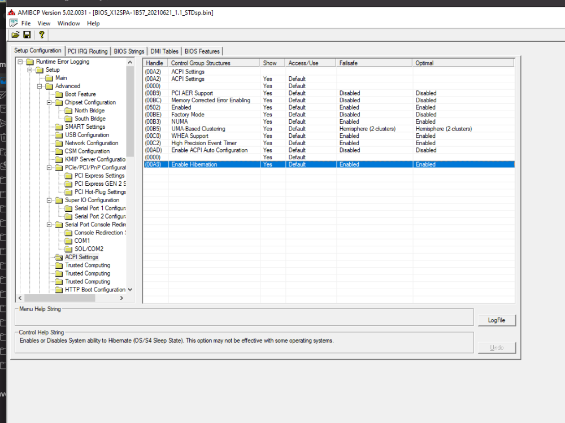565x423 pixels.
Task: Click the LogFile button
Action: tap(497, 320)
